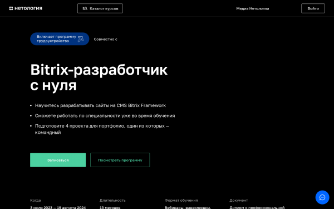
Task: Open the chat support bubble icon
Action: click(x=322, y=197)
